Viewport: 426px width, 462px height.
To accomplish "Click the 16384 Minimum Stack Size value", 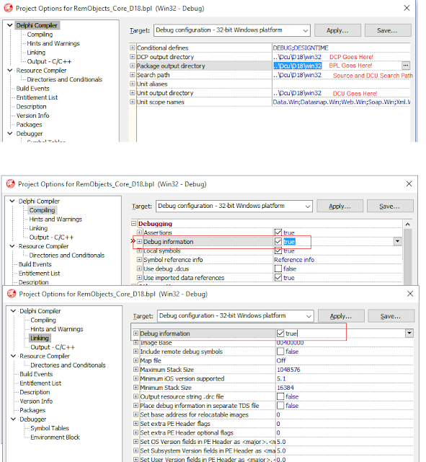I will [x=285, y=388].
